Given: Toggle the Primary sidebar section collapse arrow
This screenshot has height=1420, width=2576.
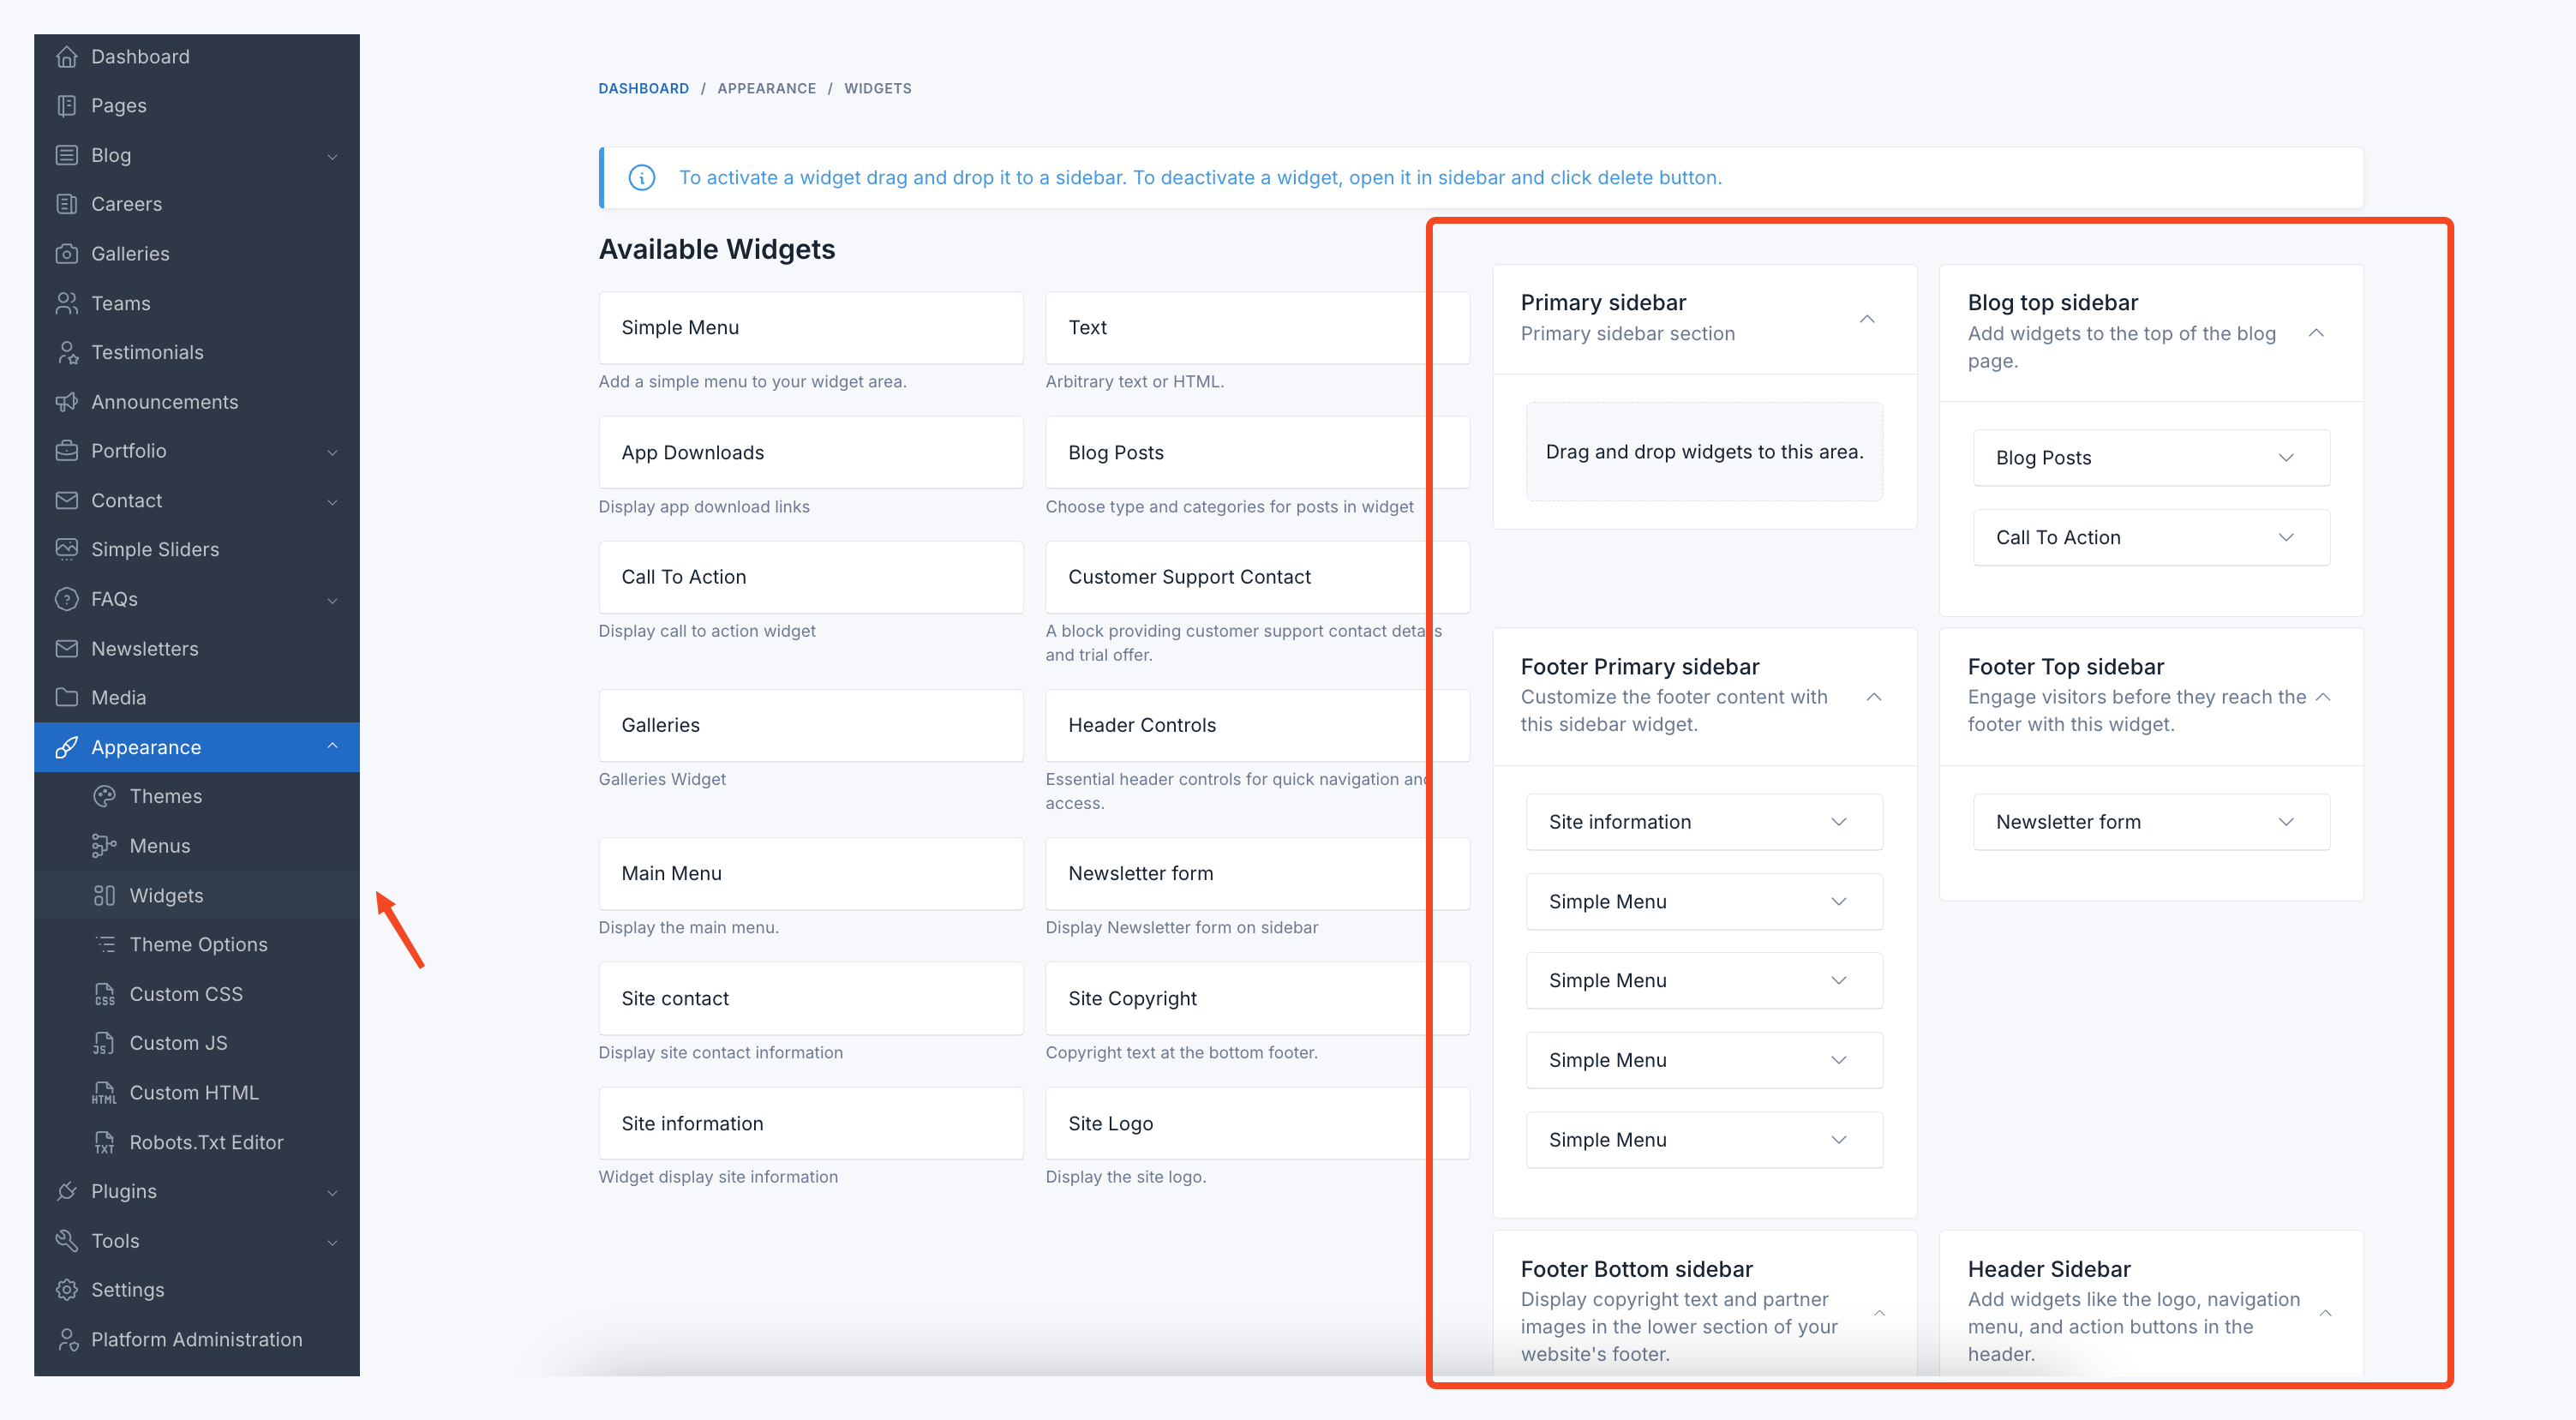Looking at the screenshot, I should coord(1868,316).
